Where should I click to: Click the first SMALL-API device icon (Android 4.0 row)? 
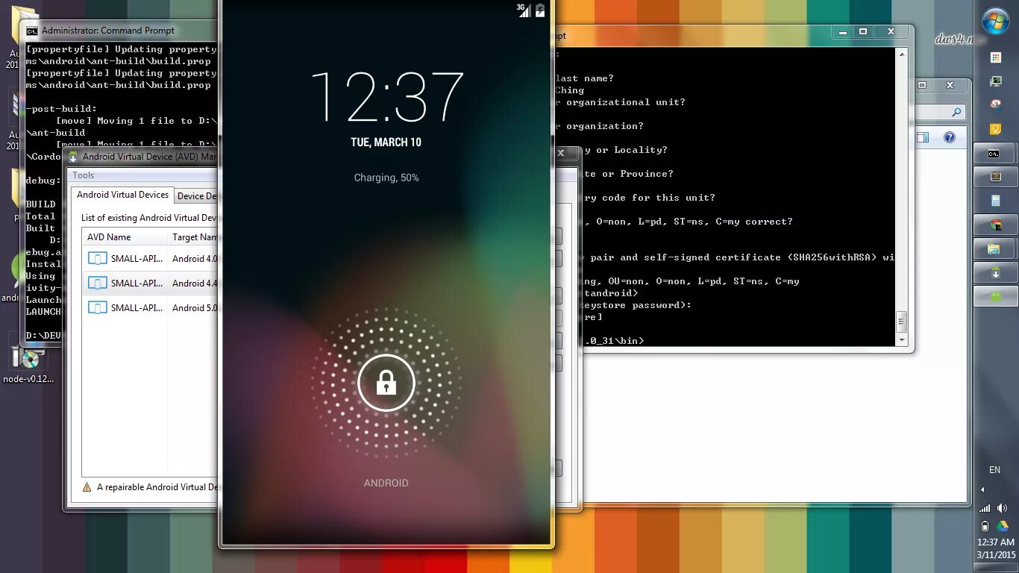(x=98, y=259)
